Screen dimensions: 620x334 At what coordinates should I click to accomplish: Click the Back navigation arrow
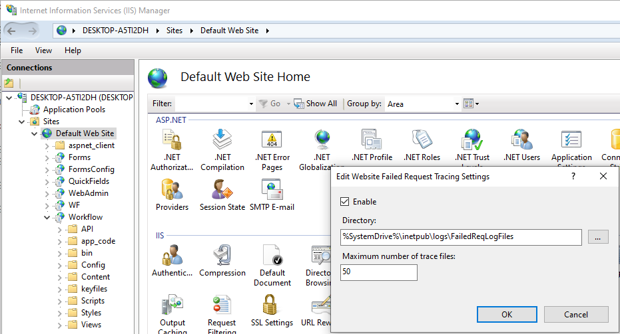[x=12, y=31]
